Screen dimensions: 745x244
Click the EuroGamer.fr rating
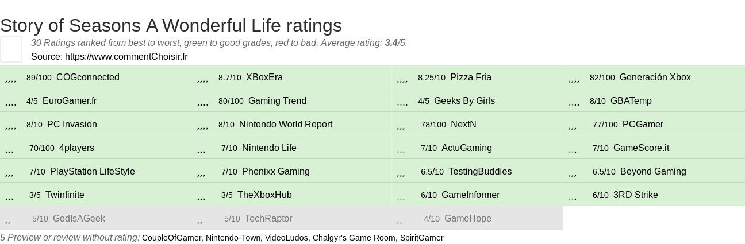coord(69,101)
